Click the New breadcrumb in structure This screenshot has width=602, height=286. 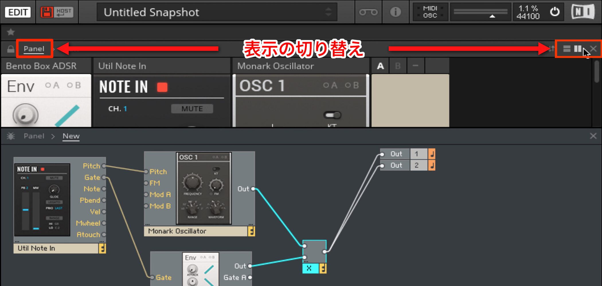71,136
